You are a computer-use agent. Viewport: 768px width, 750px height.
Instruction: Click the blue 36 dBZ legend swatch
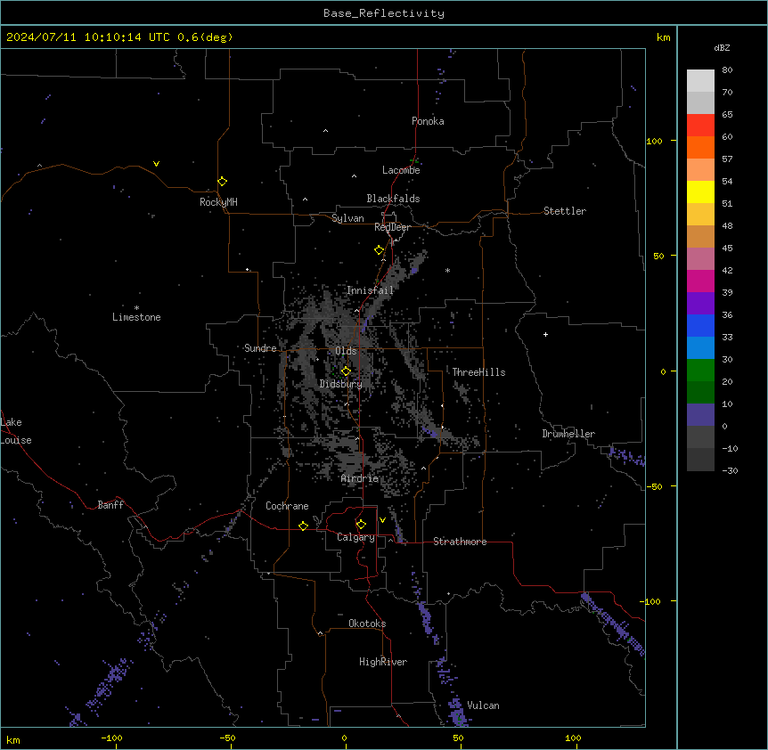click(x=700, y=325)
